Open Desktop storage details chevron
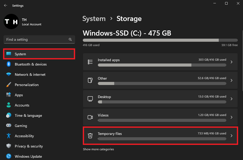243x160 pixels. click(x=232, y=99)
